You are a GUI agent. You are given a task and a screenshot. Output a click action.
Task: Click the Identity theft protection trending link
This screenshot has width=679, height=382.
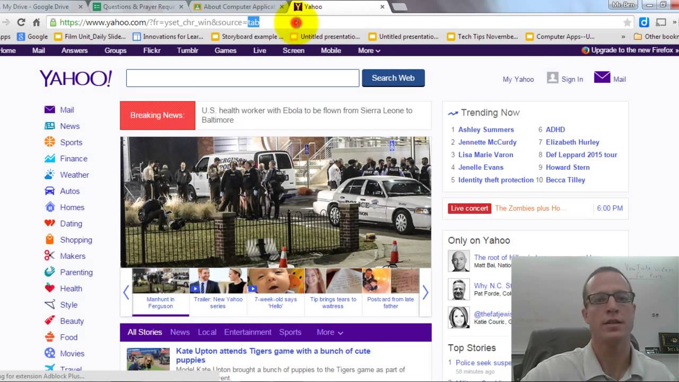496,180
